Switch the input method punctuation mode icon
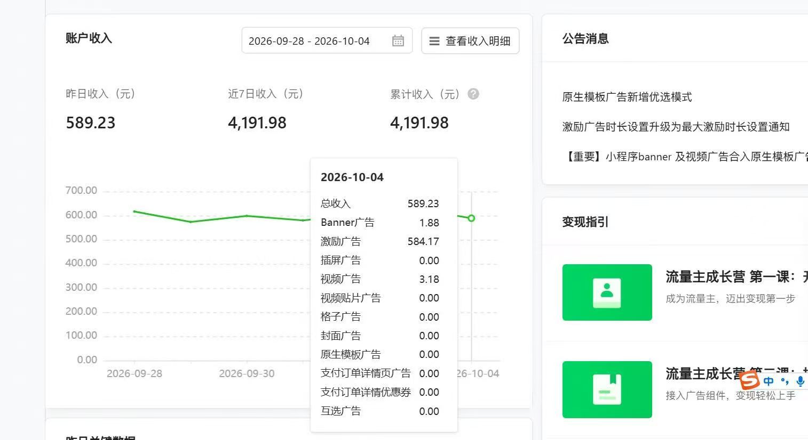 785,381
